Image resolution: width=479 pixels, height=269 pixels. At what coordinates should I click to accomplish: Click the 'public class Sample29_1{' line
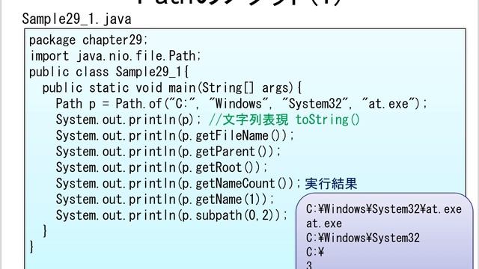pyautogui.click(x=109, y=72)
